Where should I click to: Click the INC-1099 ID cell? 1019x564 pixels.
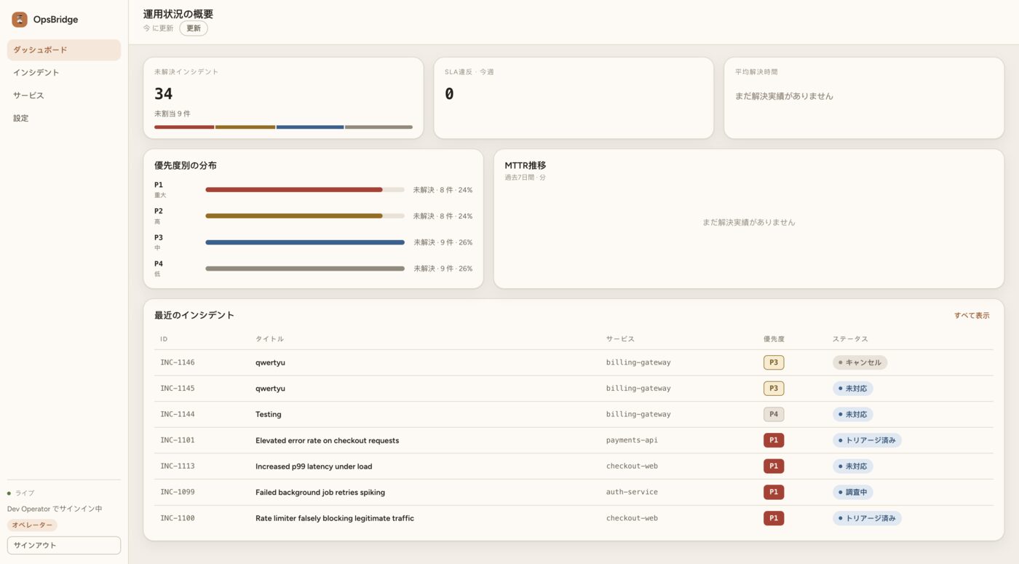178,492
